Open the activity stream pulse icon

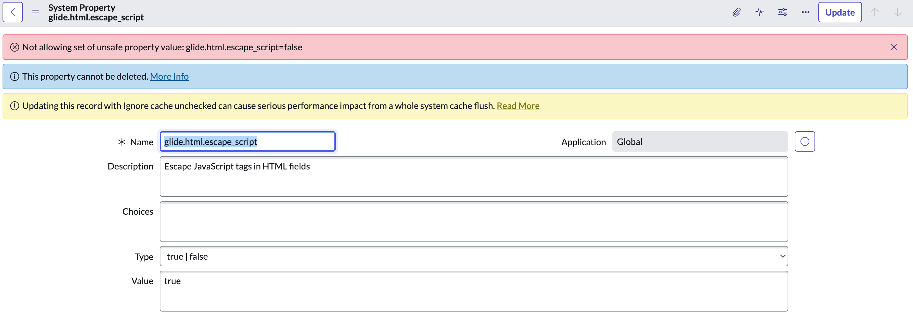759,12
